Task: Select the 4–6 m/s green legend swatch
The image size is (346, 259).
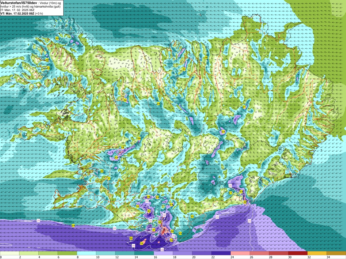Action: [x=48, y=253]
